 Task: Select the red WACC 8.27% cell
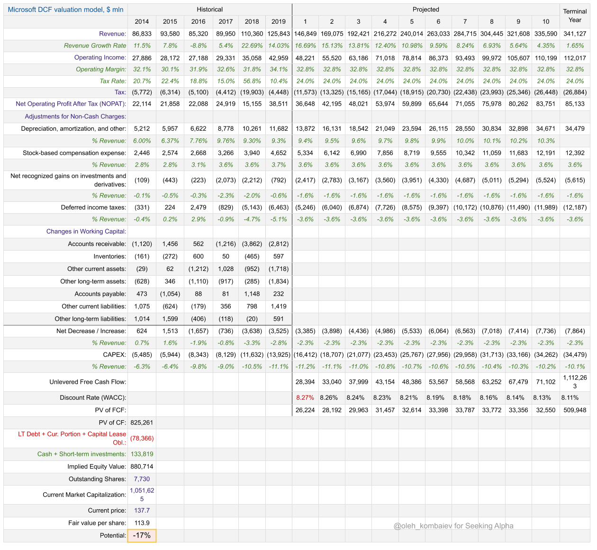coord(305,398)
